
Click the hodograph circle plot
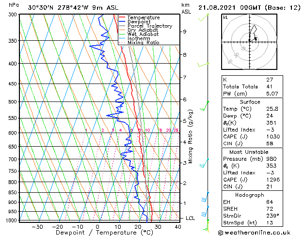[x=249, y=41]
